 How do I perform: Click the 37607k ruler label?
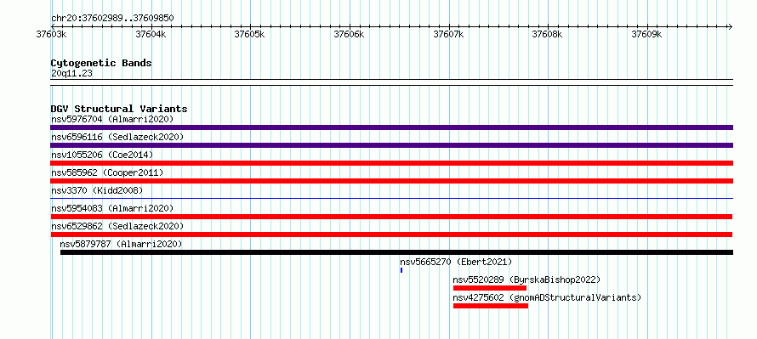449,34
